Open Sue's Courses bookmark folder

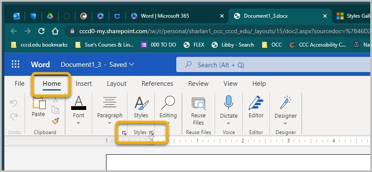tap(104, 44)
